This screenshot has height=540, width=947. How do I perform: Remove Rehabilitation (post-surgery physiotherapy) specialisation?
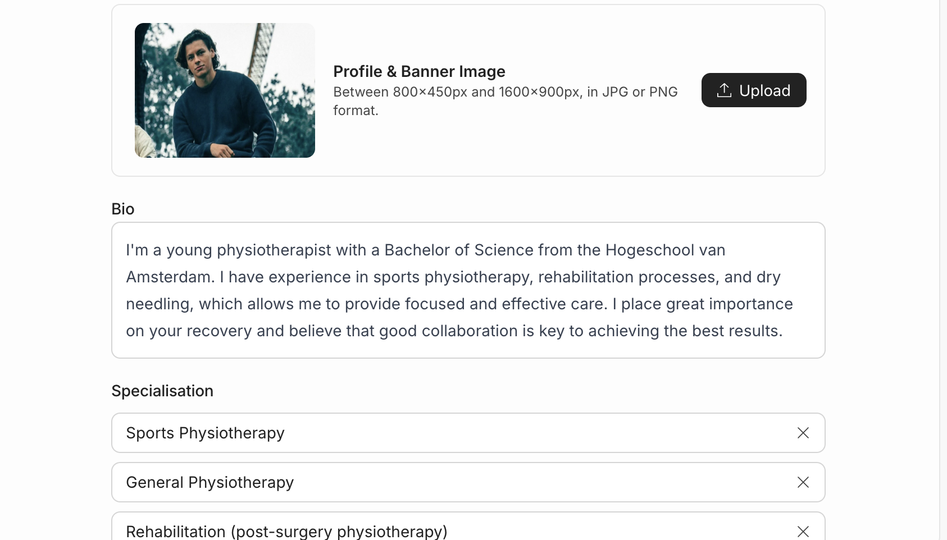pos(803,531)
